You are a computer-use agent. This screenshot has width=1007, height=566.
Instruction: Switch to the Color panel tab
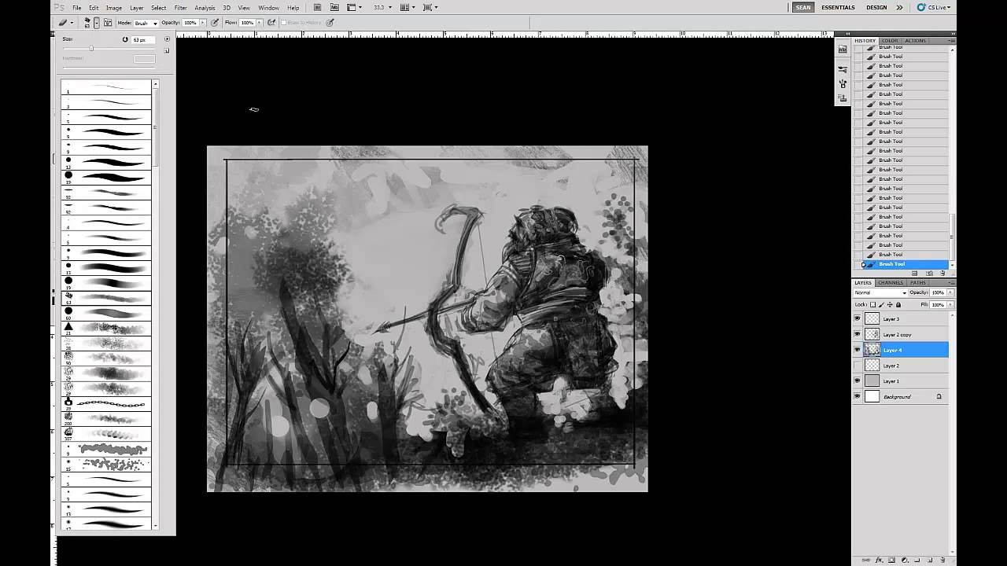pos(890,41)
